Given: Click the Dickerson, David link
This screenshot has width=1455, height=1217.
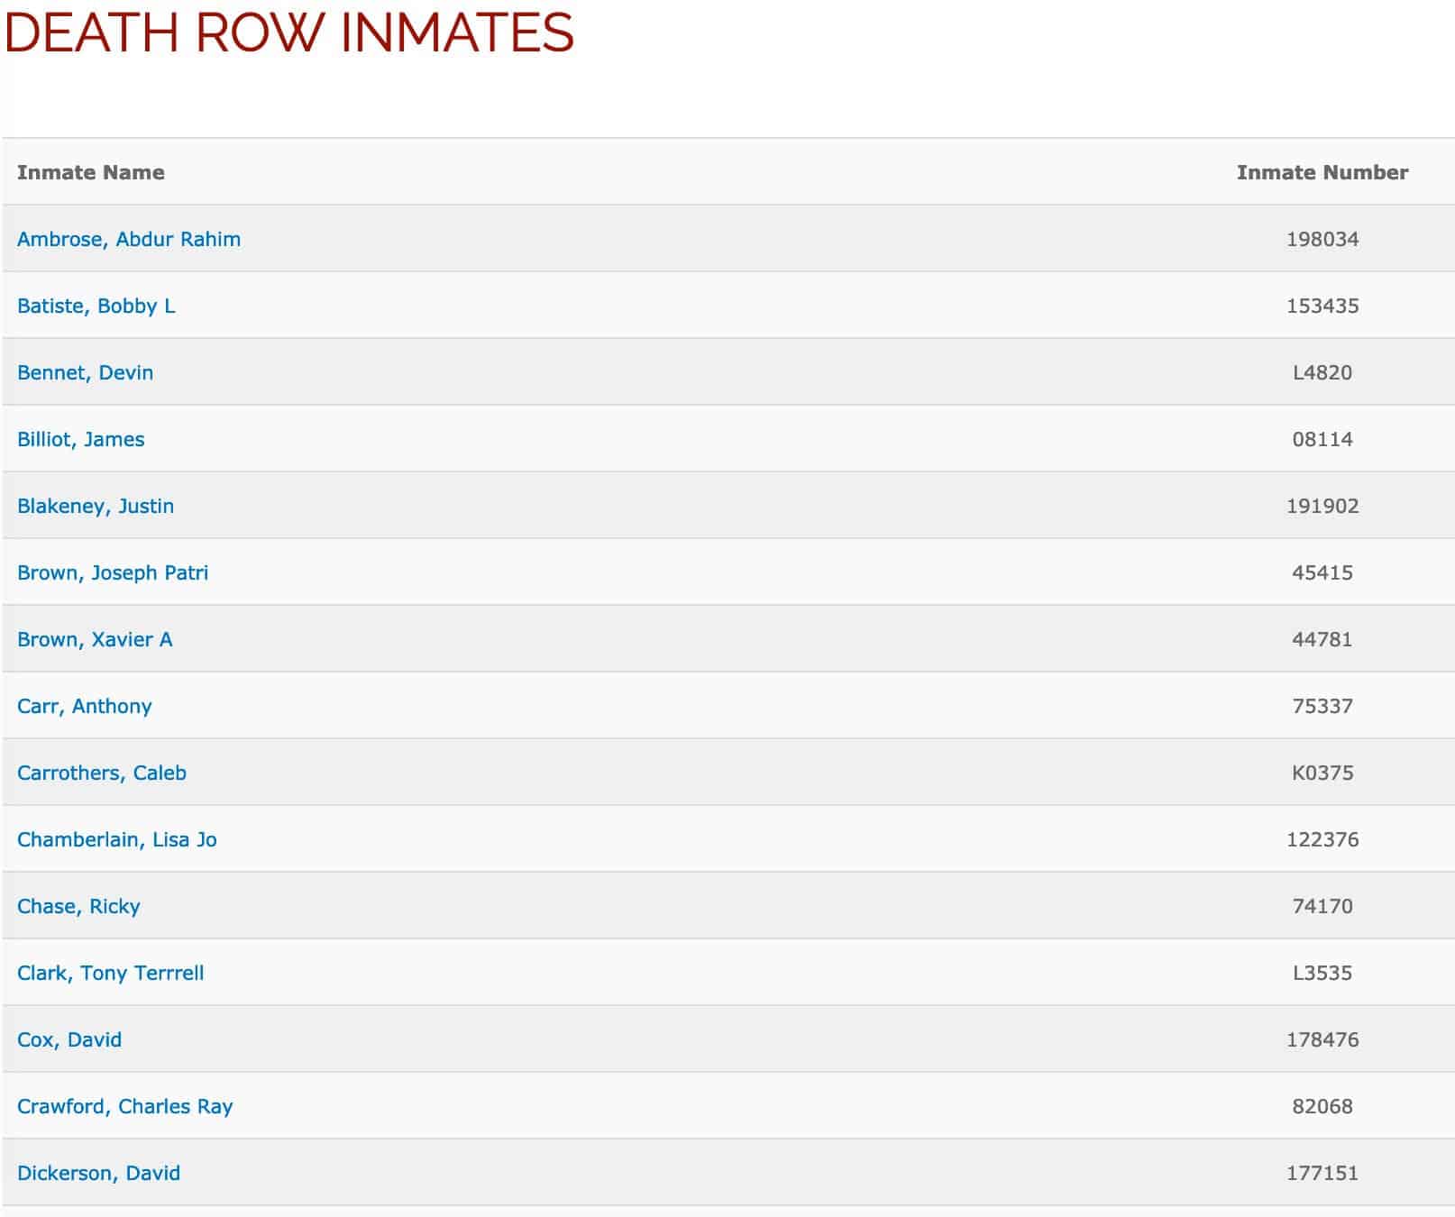Looking at the screenshot, I should (x=99, y=1173).
